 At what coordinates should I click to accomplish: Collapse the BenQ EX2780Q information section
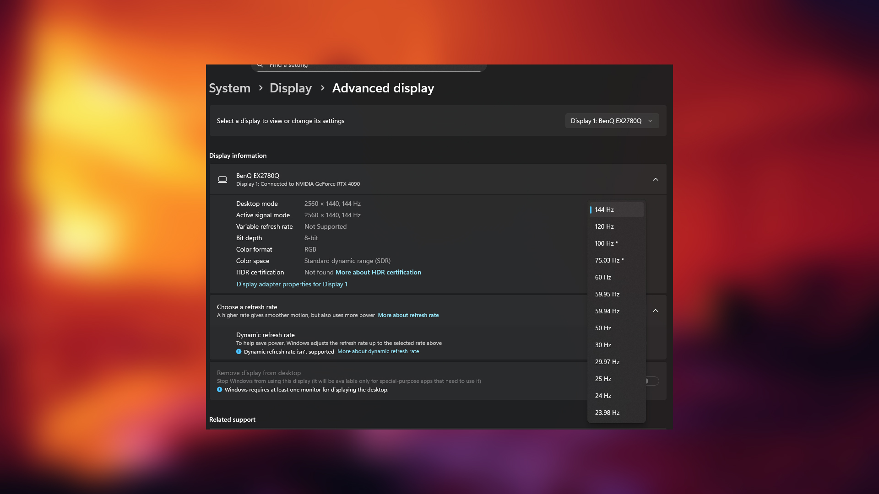[x=655, y=179]
